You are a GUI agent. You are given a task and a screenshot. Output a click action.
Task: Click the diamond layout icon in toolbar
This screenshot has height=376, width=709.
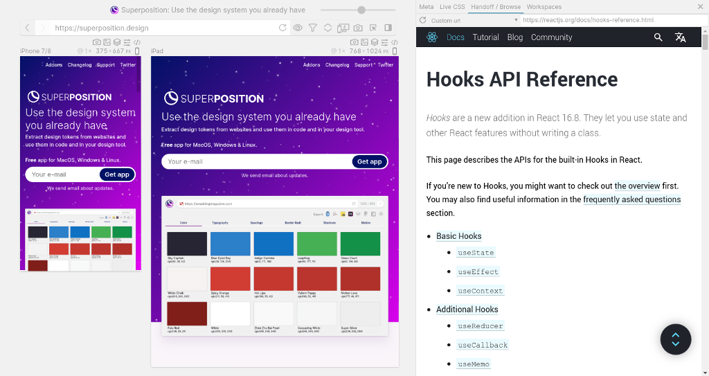[x=327, y=28]
